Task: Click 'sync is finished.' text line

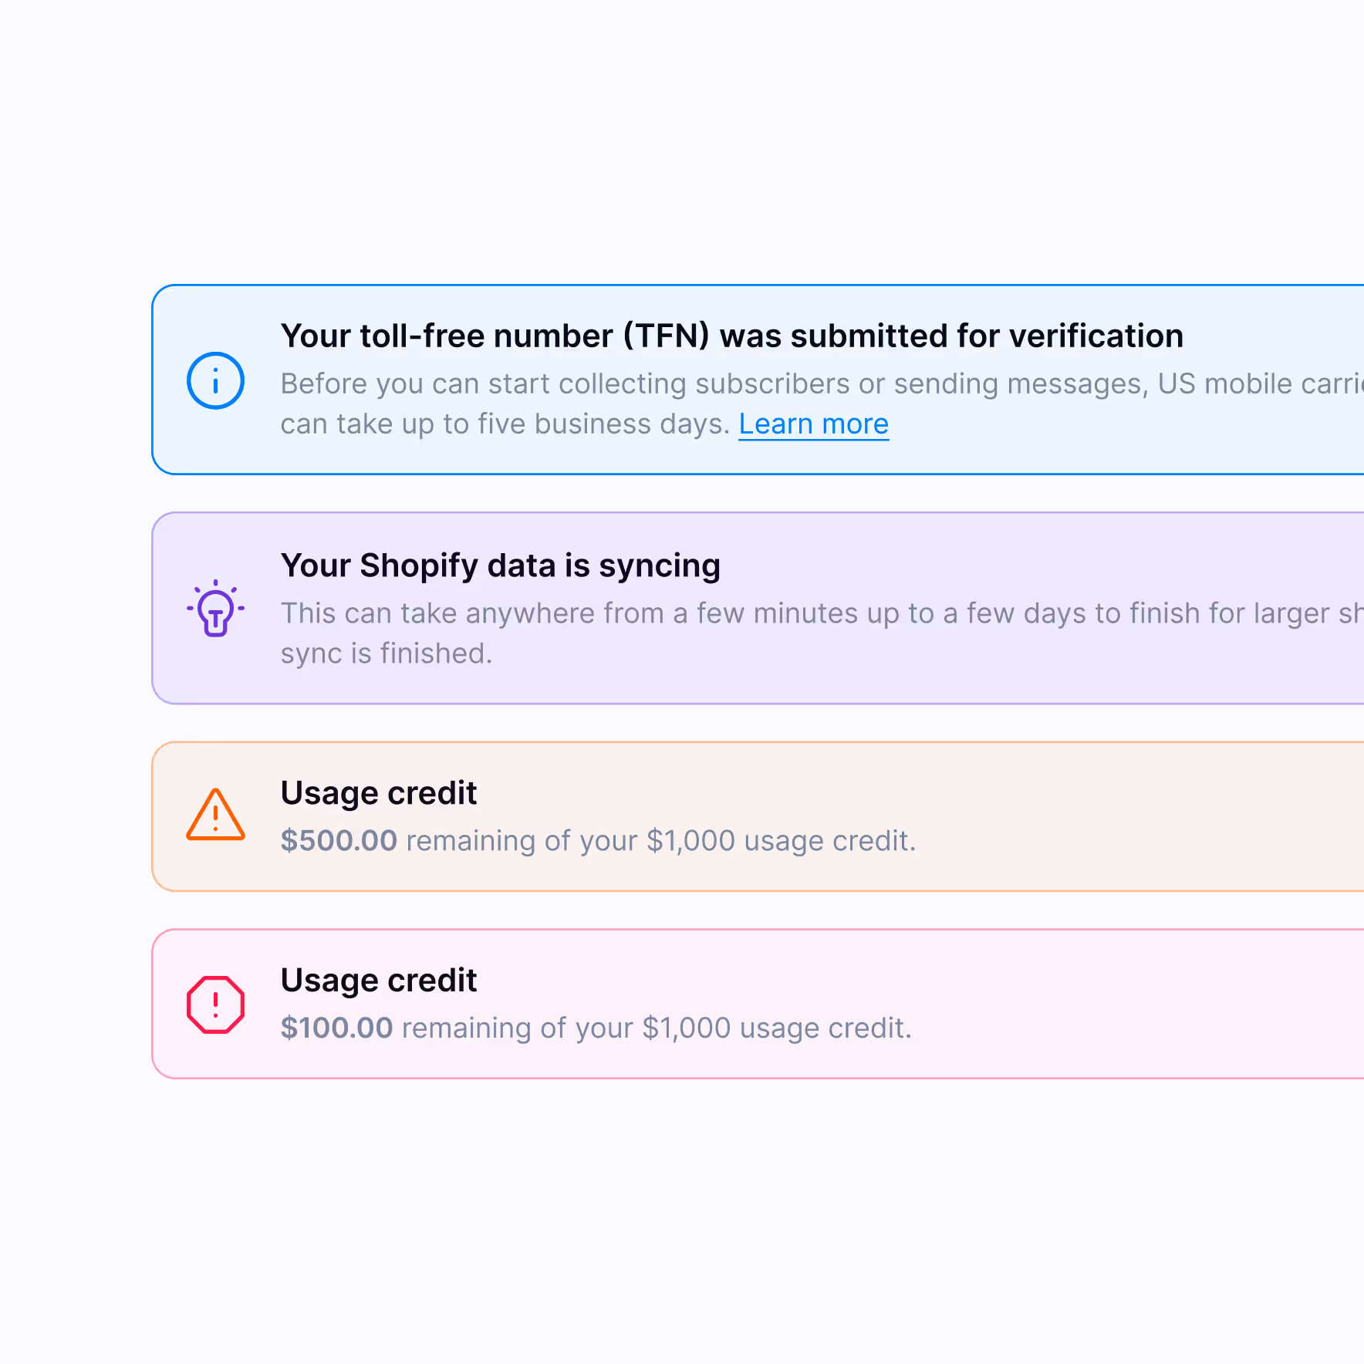Action: [387, 653]
